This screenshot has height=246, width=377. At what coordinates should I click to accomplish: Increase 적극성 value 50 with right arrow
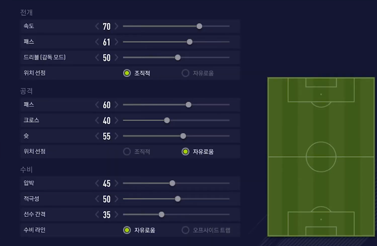pyautogui.click(x=116, y=199)
